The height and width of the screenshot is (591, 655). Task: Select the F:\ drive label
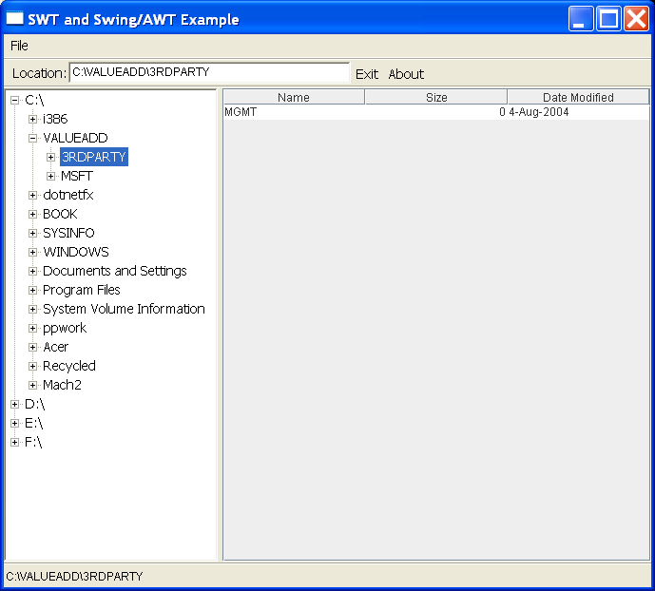coord(33,442)
